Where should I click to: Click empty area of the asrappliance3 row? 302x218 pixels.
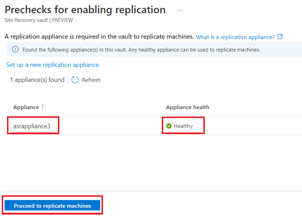click(111, 126)
